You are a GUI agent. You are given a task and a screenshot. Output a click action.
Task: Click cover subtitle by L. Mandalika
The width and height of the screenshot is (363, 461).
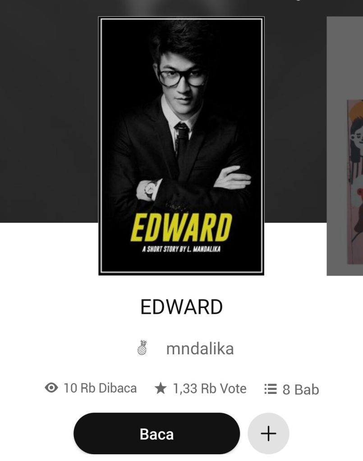pos(181,249)
